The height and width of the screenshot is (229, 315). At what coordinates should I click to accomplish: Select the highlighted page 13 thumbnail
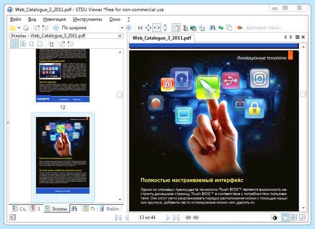click(62, 155)
